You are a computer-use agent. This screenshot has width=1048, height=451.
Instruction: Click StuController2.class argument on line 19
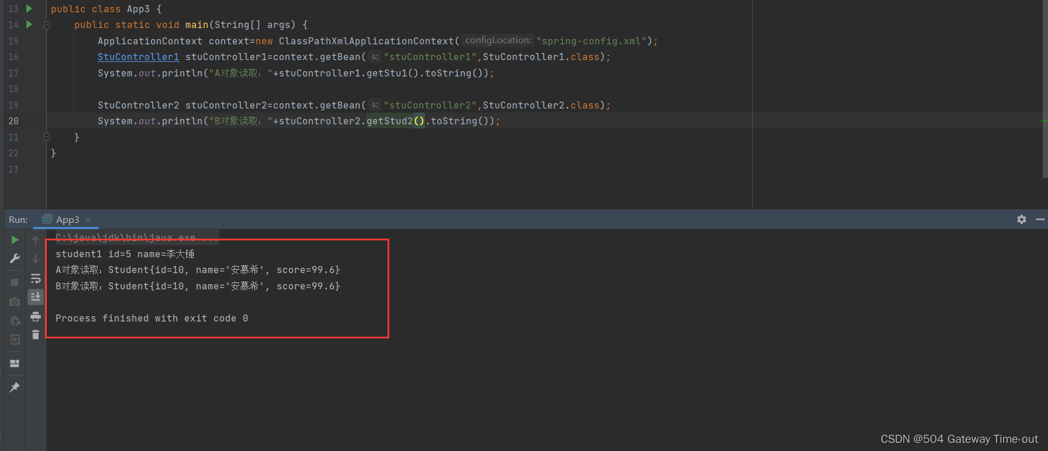click(x=541, y=105)
